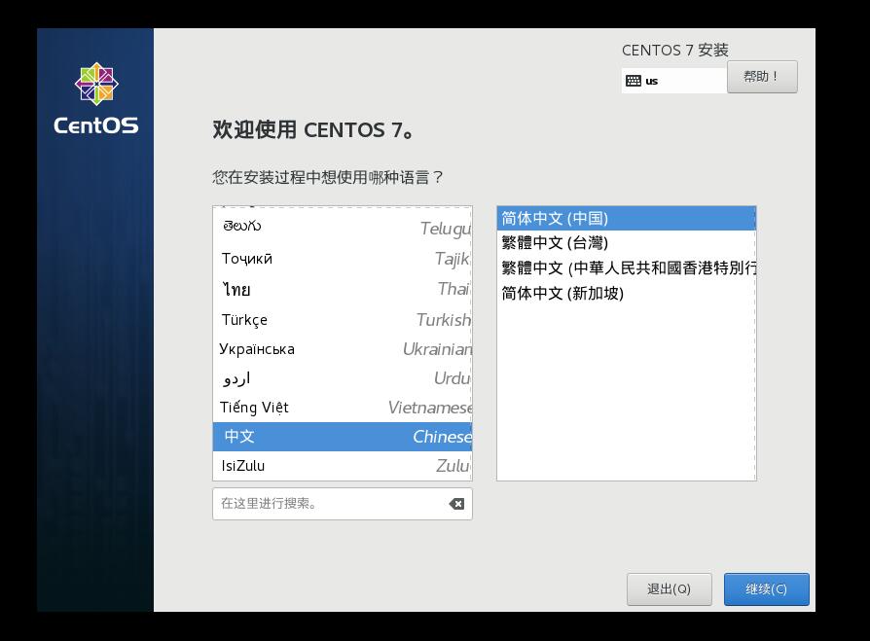Select the Türkçe Turkish language row
Image resolution: width=870 pixels, height=641 pixels.
point(343,319)
